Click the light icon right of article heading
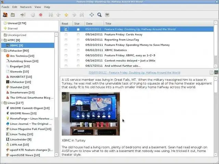Screen dimensions: 219x164 (211, 72)
